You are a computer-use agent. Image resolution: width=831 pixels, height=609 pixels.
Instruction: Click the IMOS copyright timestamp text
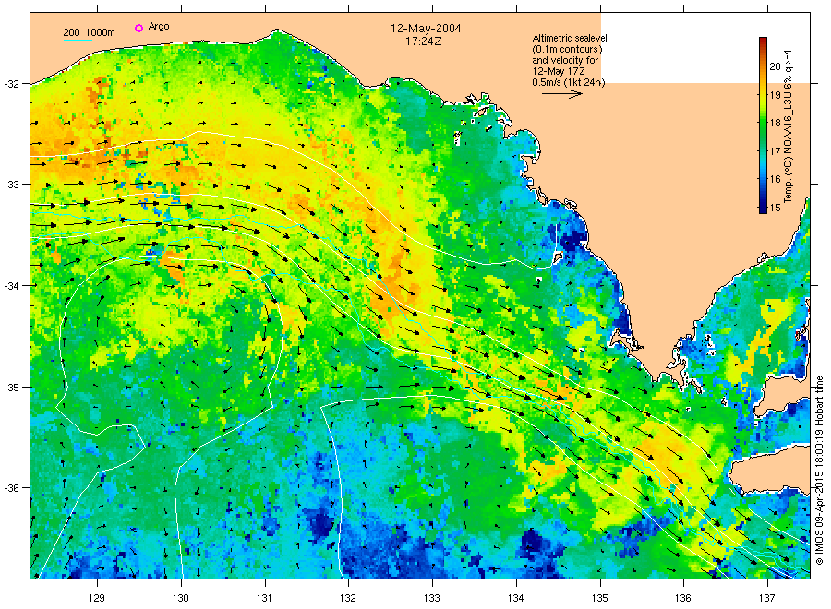coord(819,471)
